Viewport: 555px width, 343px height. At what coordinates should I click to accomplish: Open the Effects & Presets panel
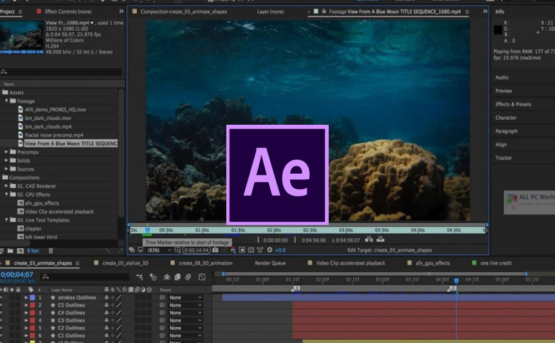[x=513, y=104]
